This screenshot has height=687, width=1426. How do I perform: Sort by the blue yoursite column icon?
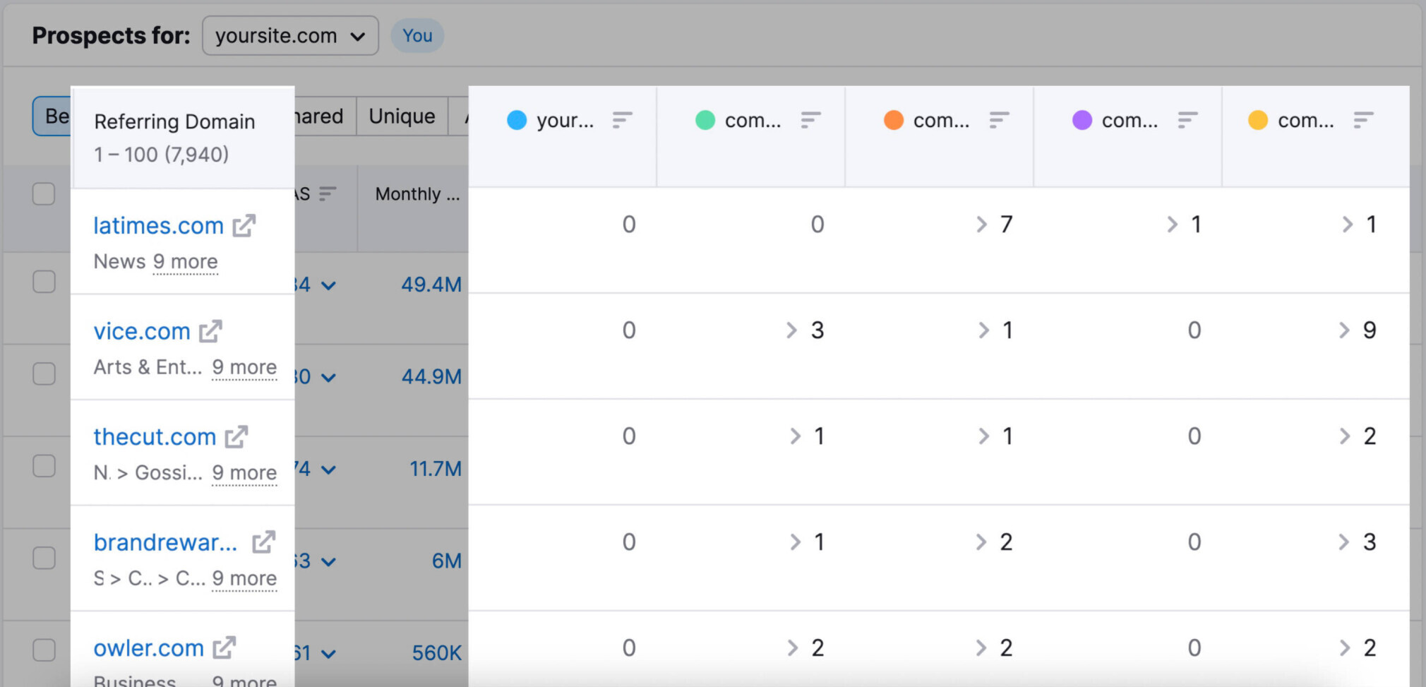pyautogui.click(x=622, y=121)
